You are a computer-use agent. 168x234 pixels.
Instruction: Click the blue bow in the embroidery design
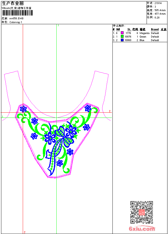click(x=65, y=137)
